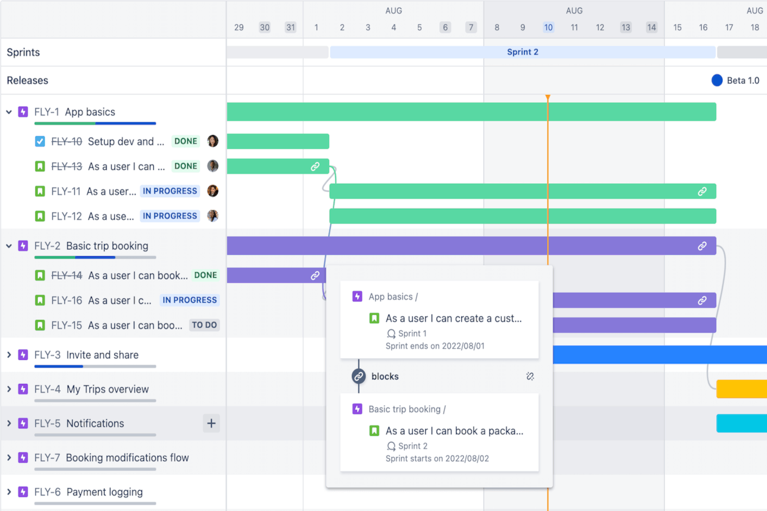Click the FLY-11 story bookmark icon
Image resolution: width=767 pixels, height=511 pixels.
click(x=40, y=191)
